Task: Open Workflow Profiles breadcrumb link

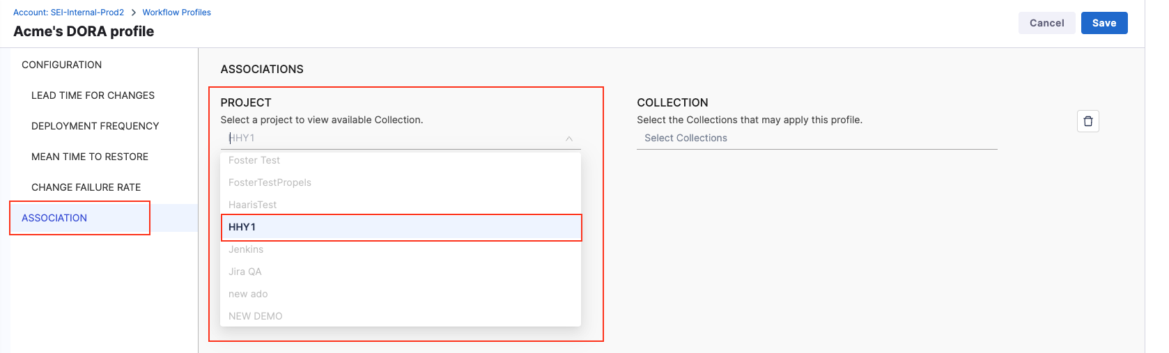Action: pyautogui.click(x=176, y=13)
